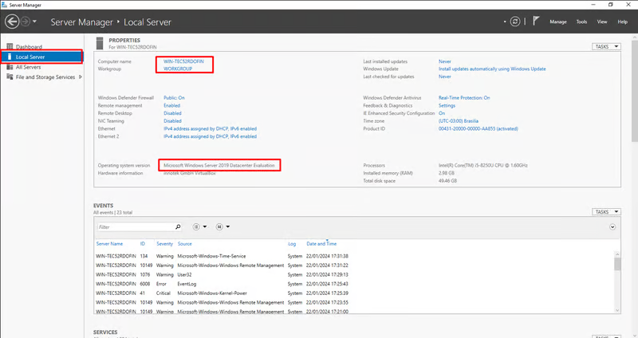Click the Remote Desktop Disabled link
This screenshot has width=638, height=338.
[x=172, y=113]
